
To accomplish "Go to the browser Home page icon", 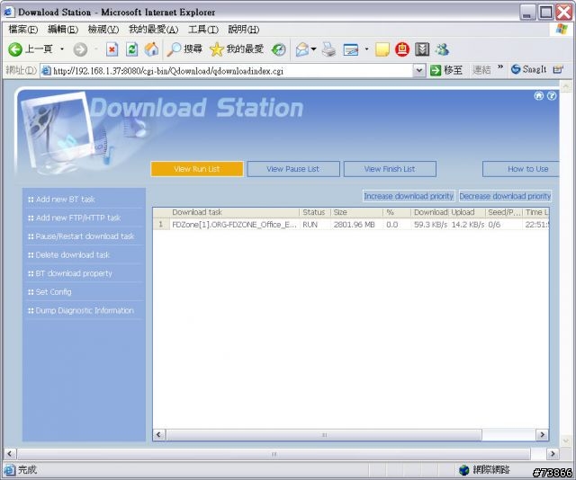I will point(151,49).
